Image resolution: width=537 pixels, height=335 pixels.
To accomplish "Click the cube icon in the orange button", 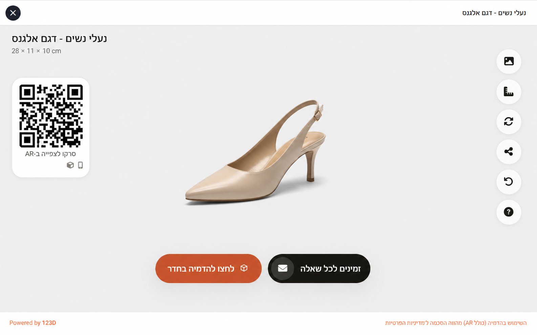I will click(244, 268).
